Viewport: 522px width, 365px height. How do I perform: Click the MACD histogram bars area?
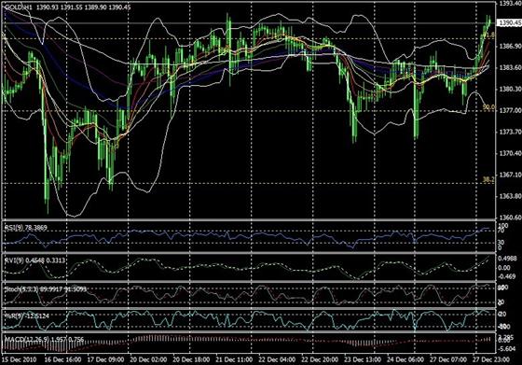(x=249, y=343)
